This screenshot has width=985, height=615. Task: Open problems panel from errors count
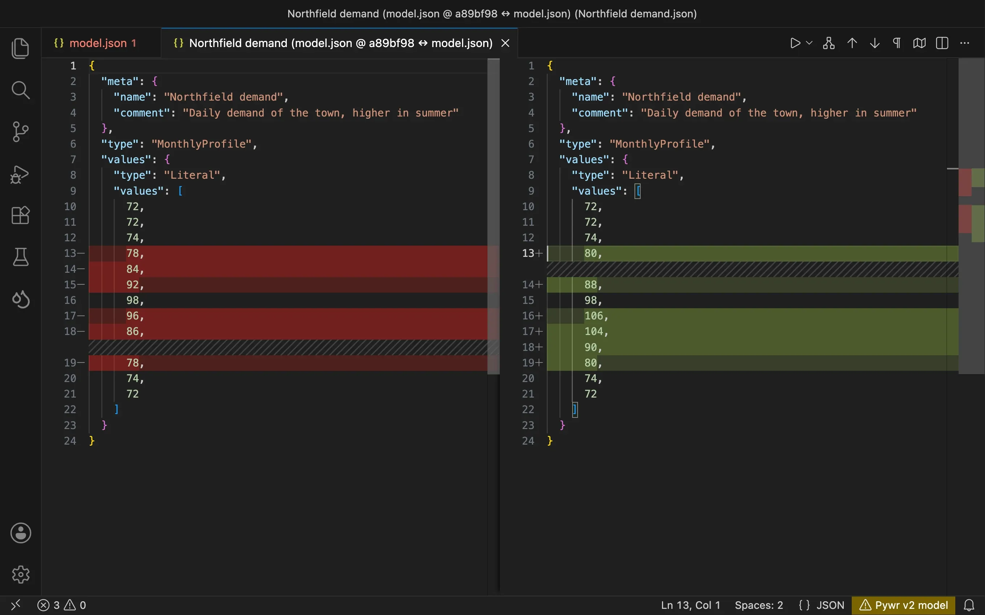pyautogui.click(x=62, y=605)
